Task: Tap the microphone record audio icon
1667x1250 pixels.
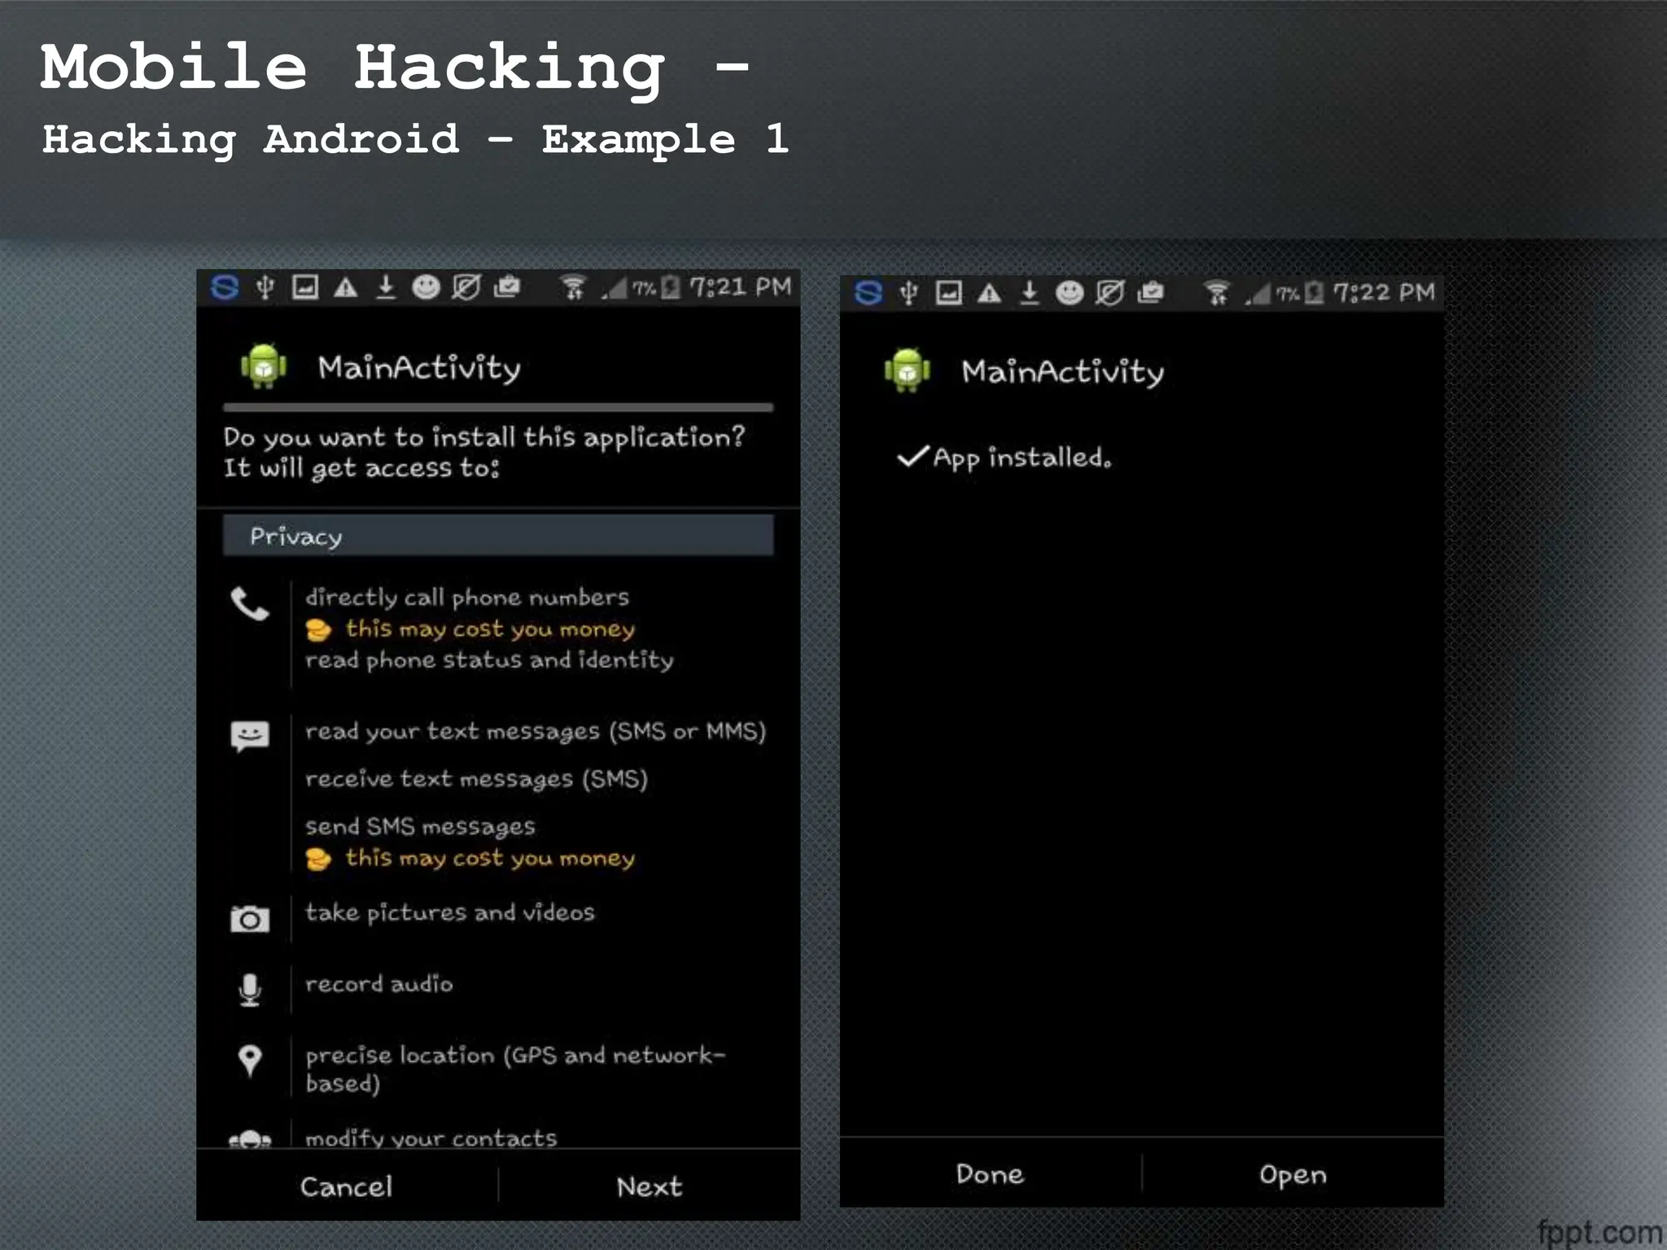Action: click(x=250, y=990)
